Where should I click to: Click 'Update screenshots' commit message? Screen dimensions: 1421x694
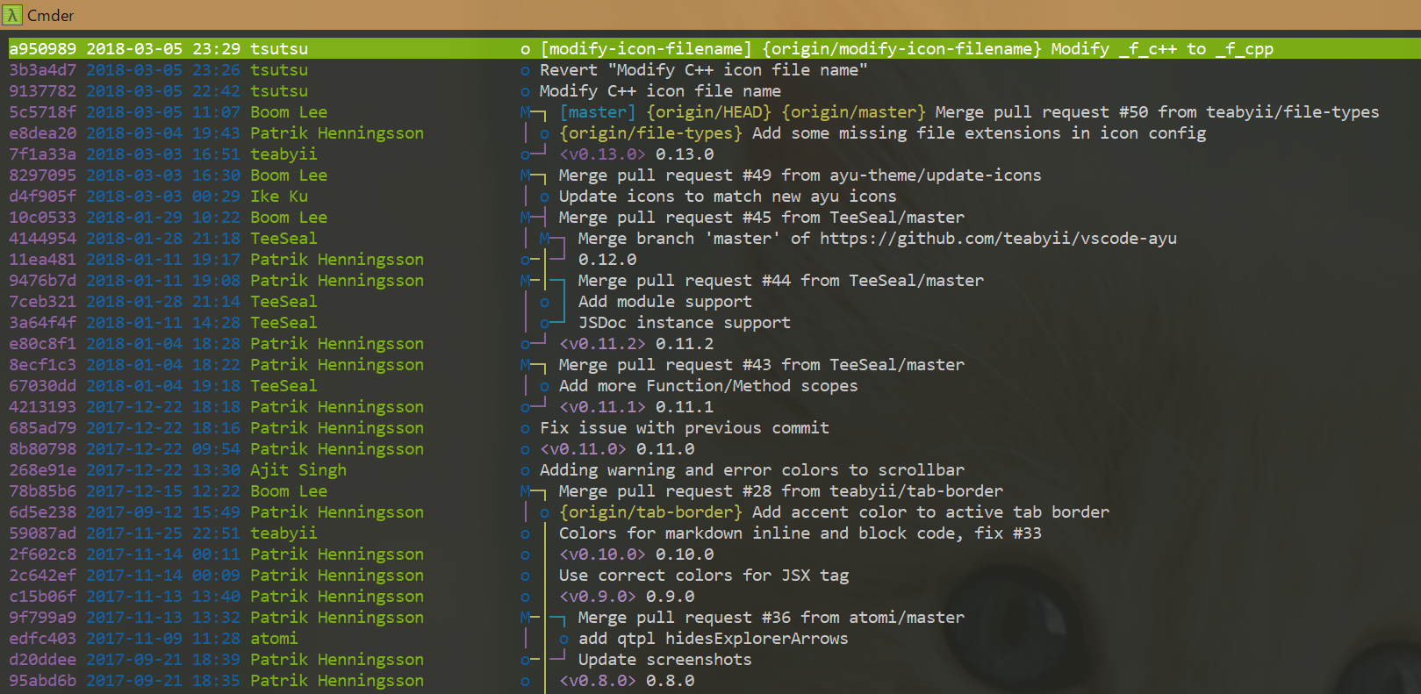coord(665,660)
